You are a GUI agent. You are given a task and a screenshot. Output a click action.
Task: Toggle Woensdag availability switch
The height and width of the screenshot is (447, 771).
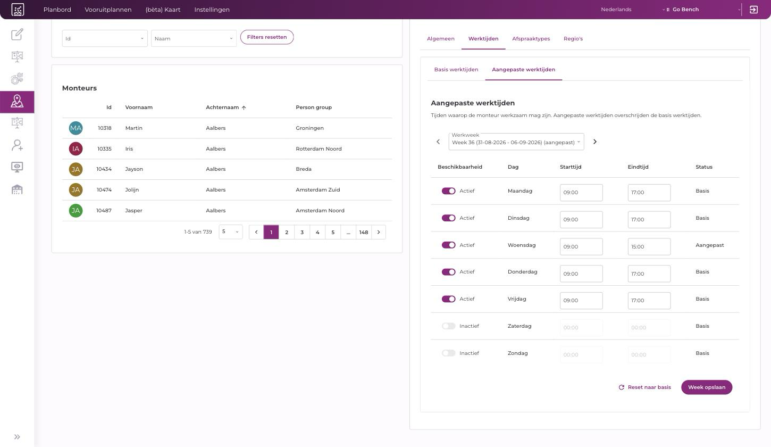pos(448,245)
